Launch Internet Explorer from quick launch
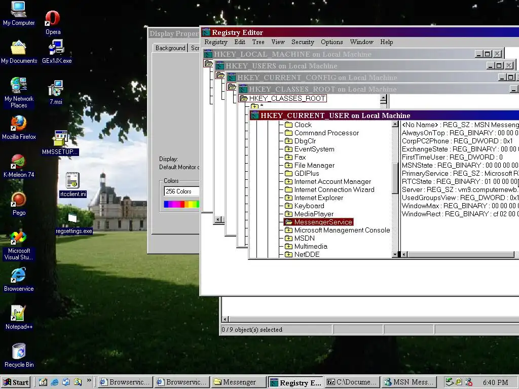 55,382
